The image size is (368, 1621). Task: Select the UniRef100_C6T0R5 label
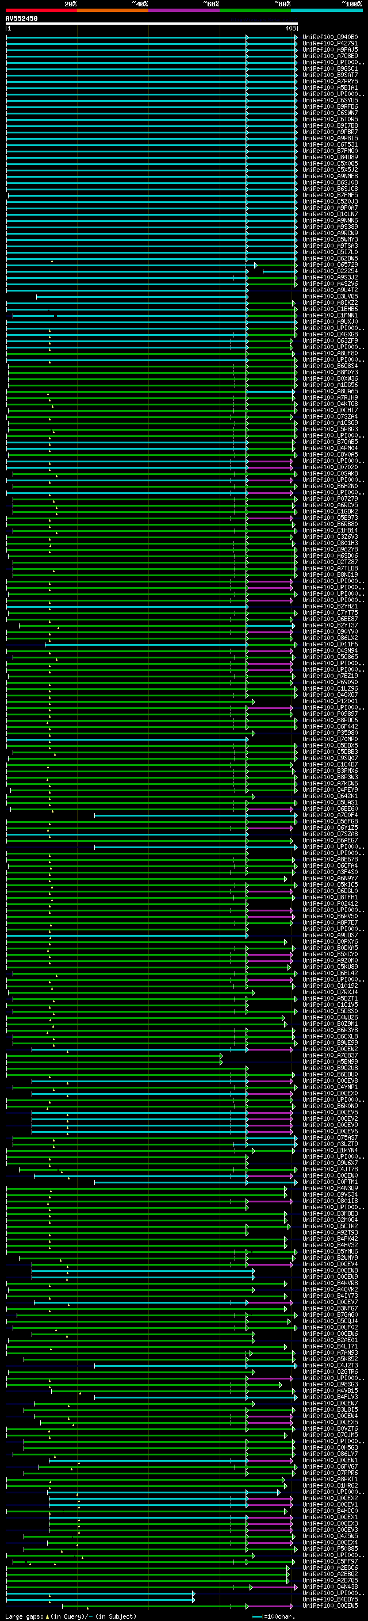pos(330,120)
